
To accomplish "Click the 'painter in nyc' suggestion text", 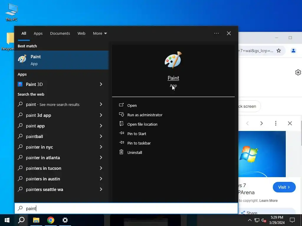I will [x=40, y=147].
